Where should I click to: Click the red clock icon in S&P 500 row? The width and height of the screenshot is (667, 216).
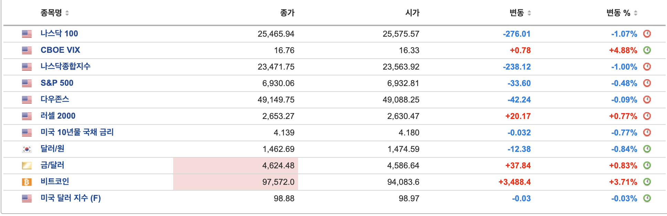pyautogui.click(x=647, y=83)
